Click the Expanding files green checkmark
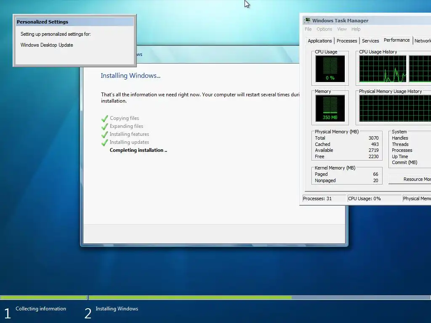 (105, 127)
